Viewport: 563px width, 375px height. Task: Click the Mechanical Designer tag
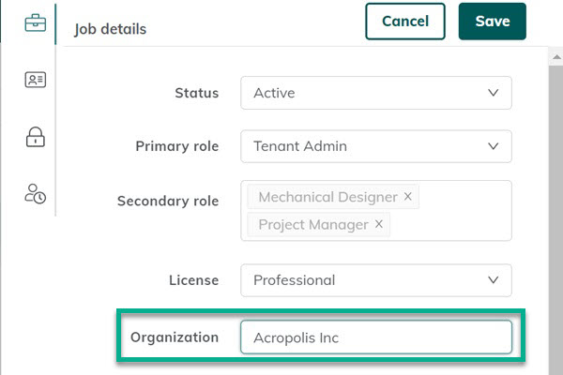click(327, 197)
